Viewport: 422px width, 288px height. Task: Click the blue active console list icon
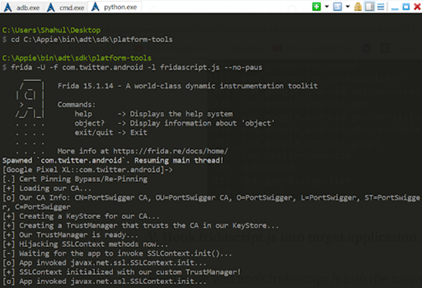(x=337, y=6)
